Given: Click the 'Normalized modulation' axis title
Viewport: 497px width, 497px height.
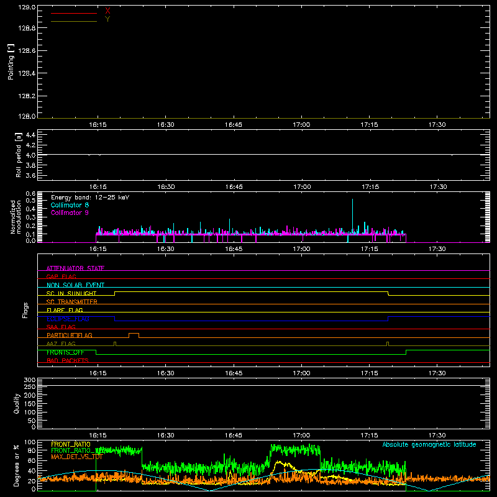Looking at the screenshot, I should (x=16, y=217).
